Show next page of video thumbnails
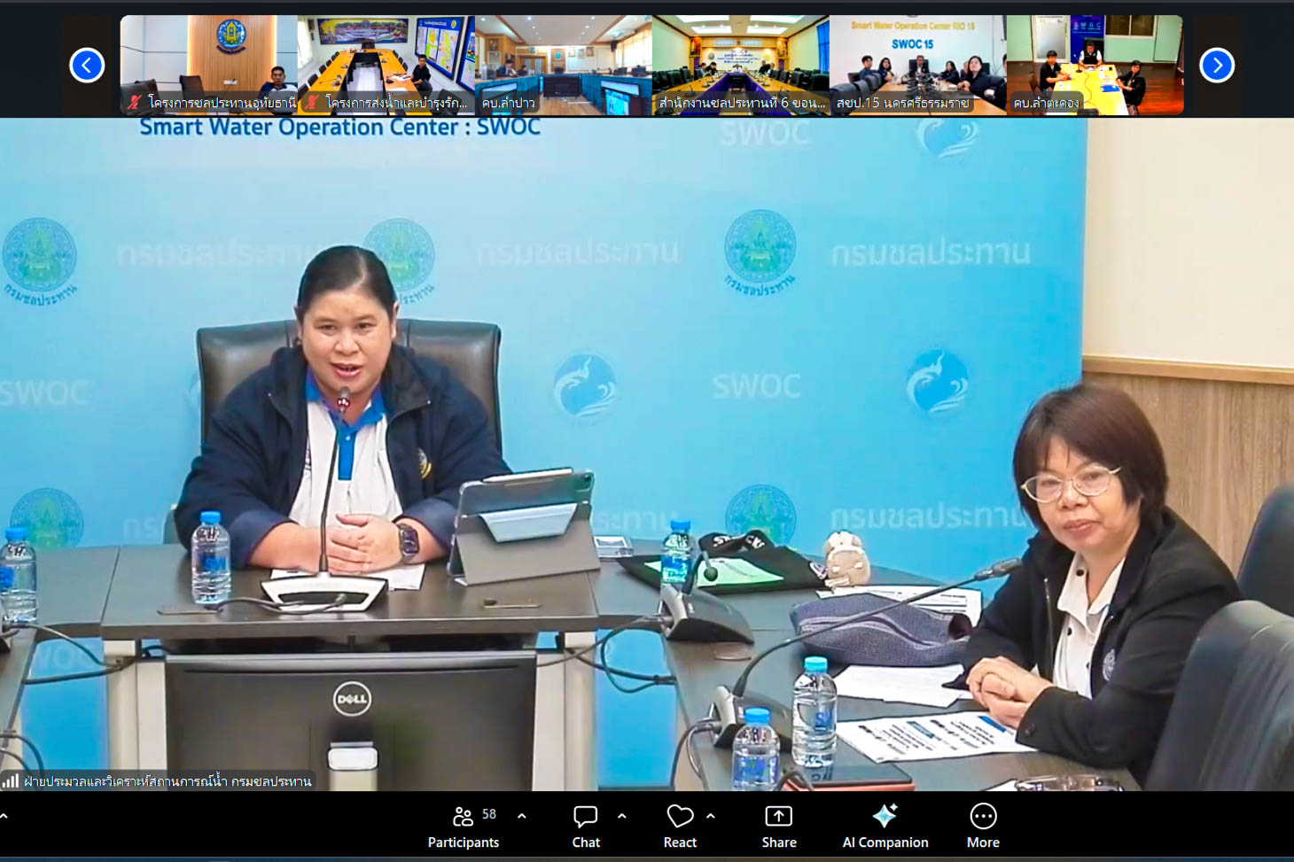Image resolution: width=1294 pixels, height=862 pixels. [1216, 66]
